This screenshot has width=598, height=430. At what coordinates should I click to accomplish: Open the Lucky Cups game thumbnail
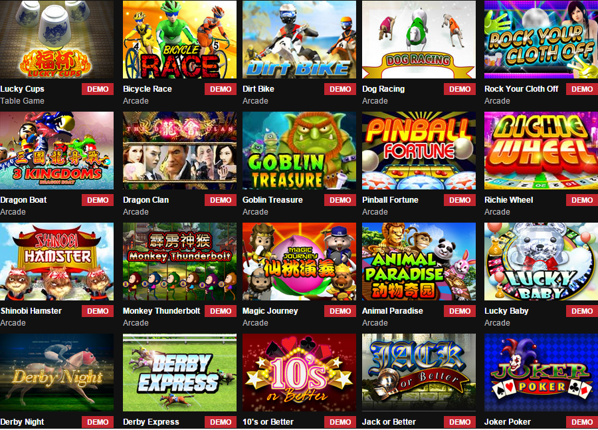[x=57, y=39]
